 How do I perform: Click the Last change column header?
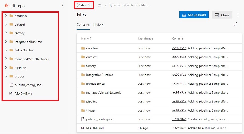145,38
